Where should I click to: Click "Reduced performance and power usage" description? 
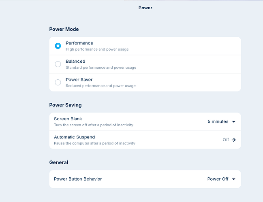pyautogui.click(x=100, y=86)
